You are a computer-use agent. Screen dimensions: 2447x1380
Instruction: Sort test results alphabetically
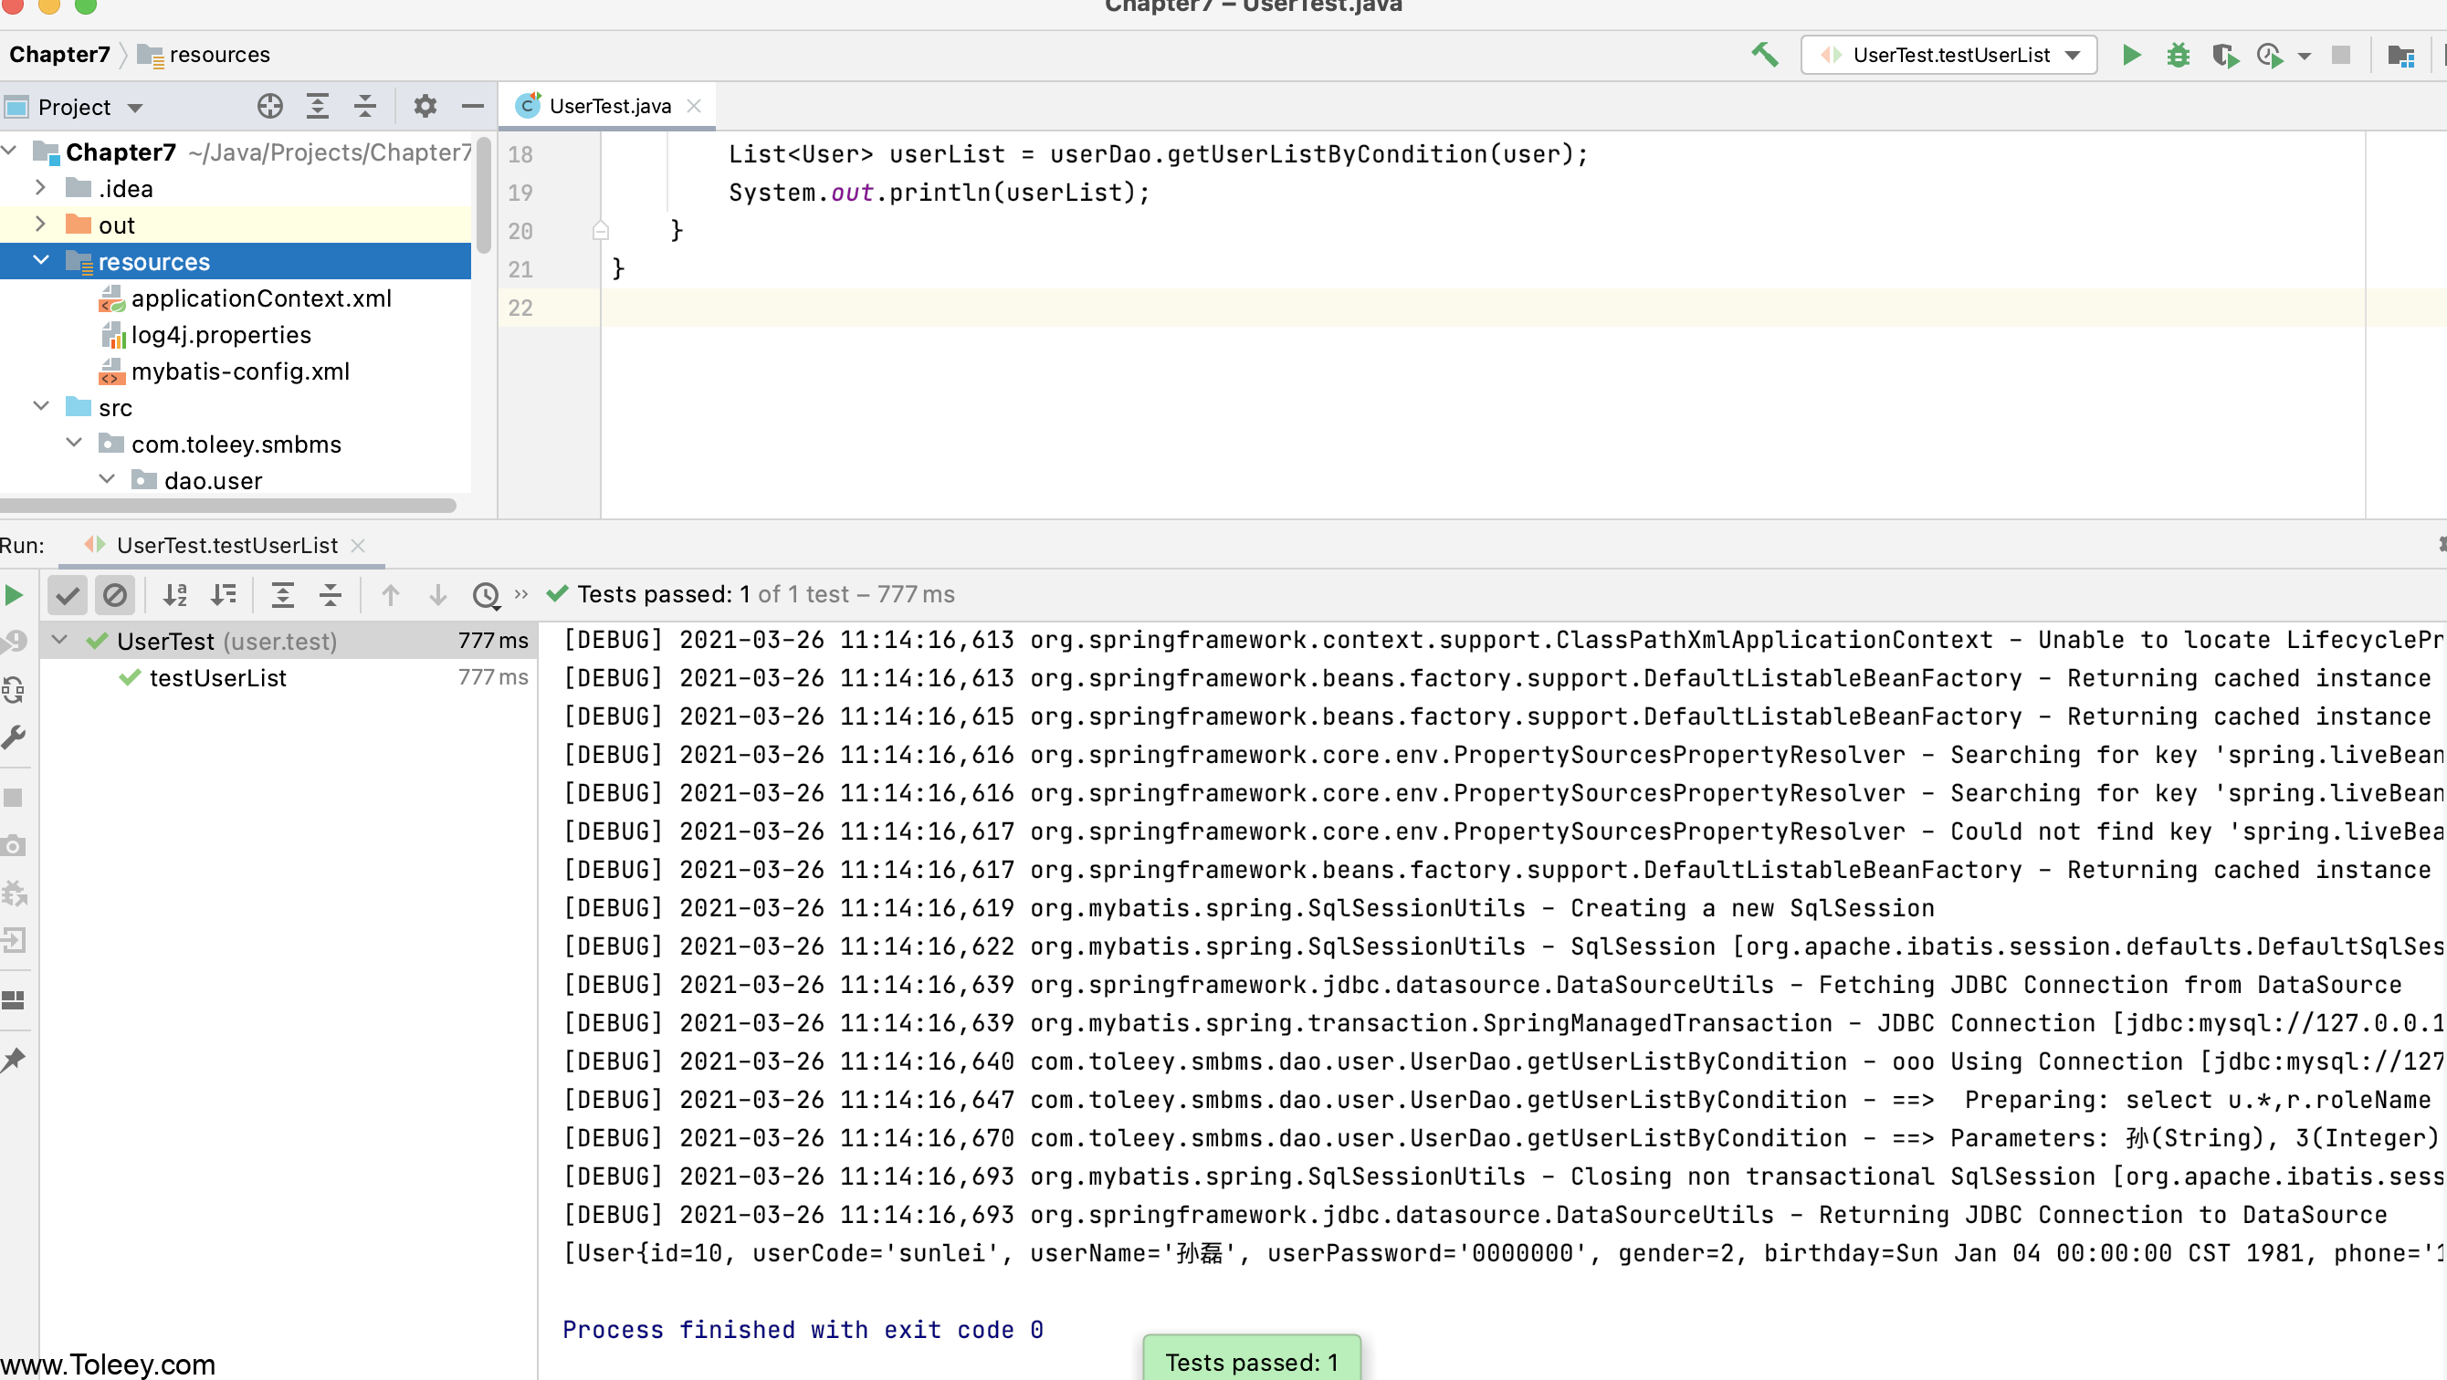[174, 594]
